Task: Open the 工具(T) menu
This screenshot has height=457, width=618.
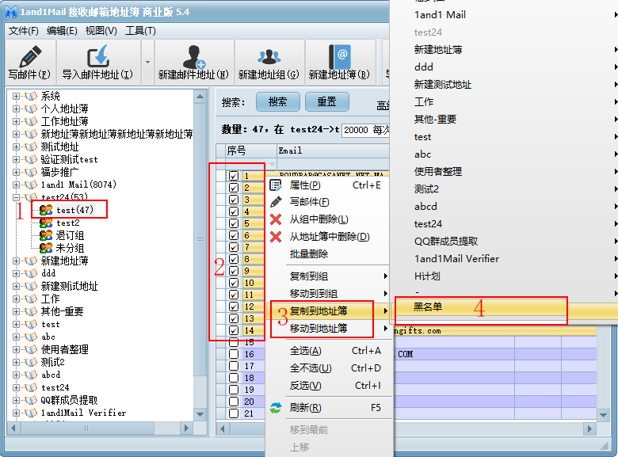Action: click(x=140, y=30)
